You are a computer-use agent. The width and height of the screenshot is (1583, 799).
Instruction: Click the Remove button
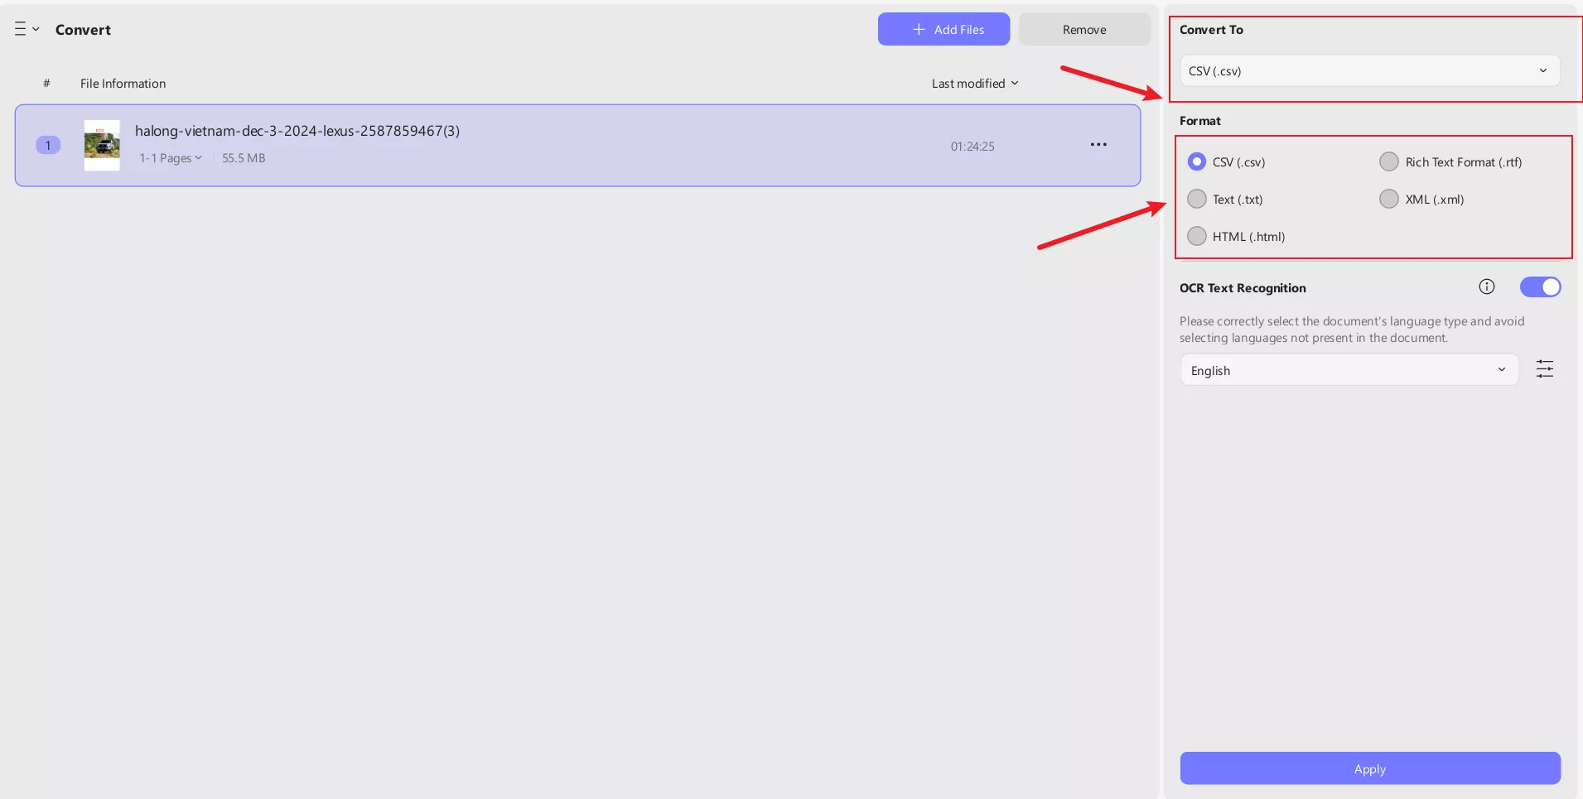click(x=1083, y=29)
